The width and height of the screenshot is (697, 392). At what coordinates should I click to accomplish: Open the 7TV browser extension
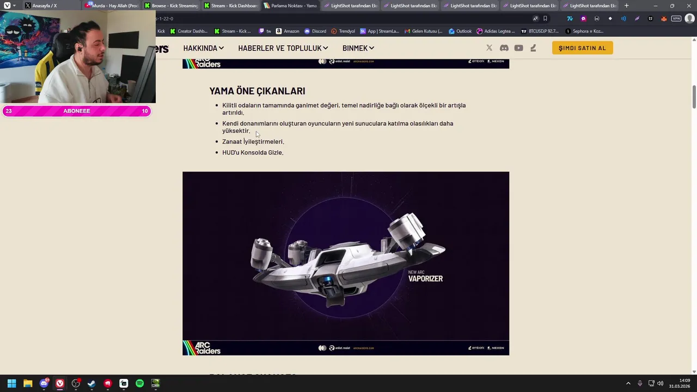point(570,19)
